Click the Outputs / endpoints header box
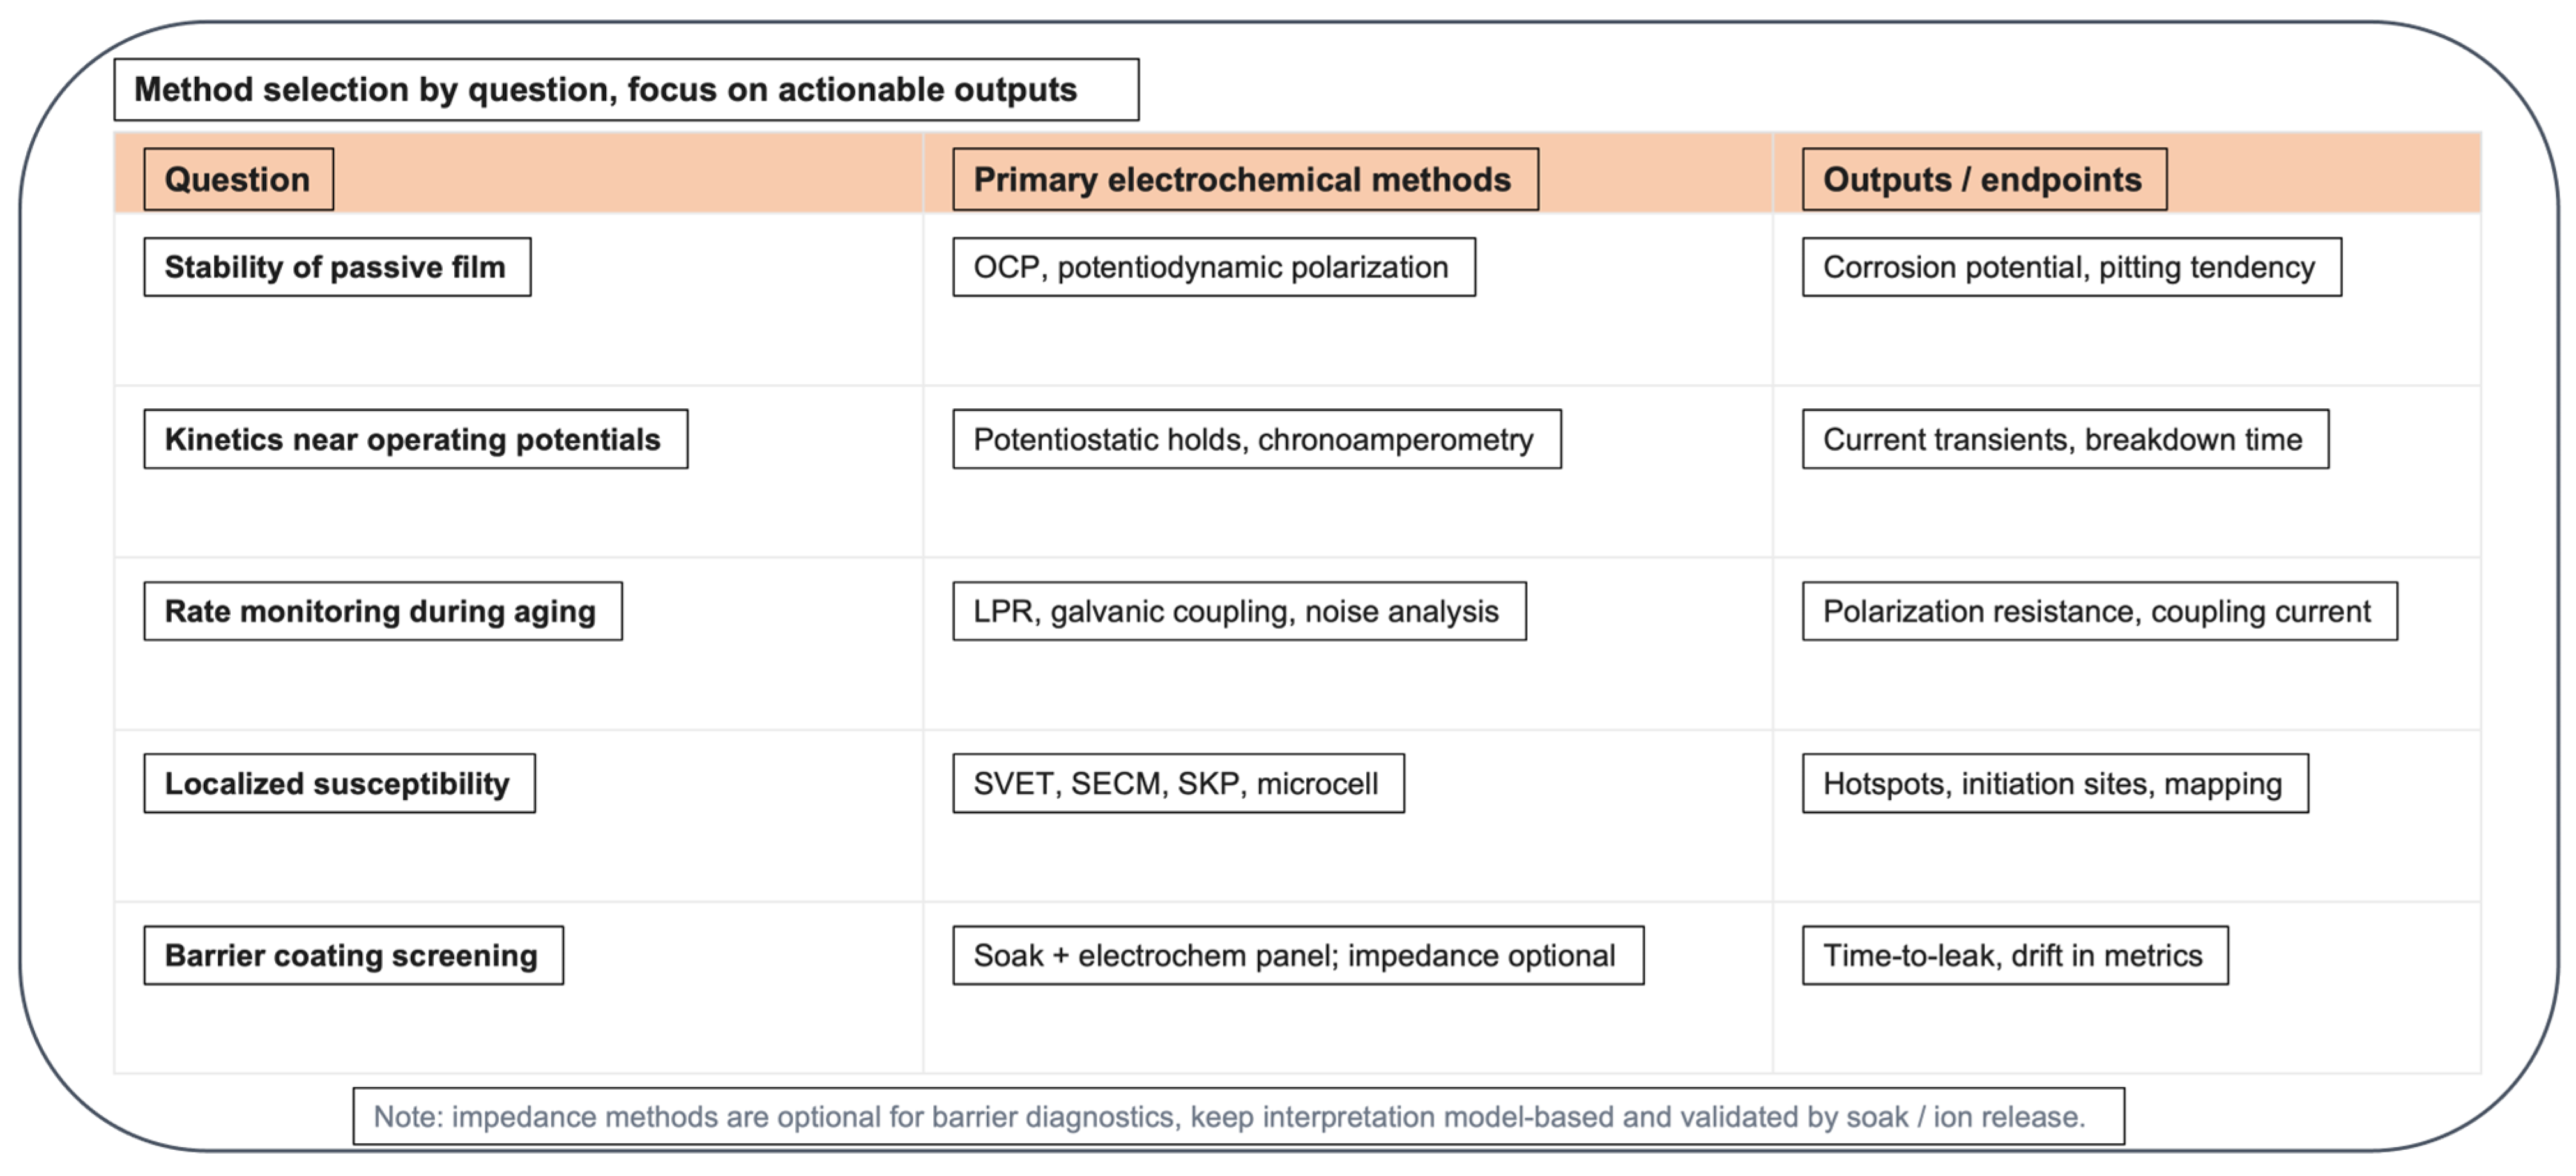This screenshot has height=1176, width=2576. pyautogui.click(x=1984, y=179)
